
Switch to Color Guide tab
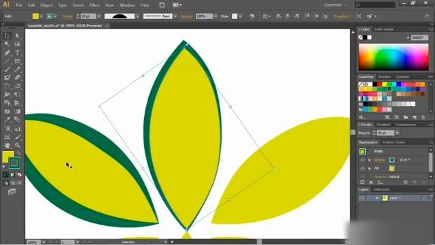pyautogui.click(x=384, y=29)
